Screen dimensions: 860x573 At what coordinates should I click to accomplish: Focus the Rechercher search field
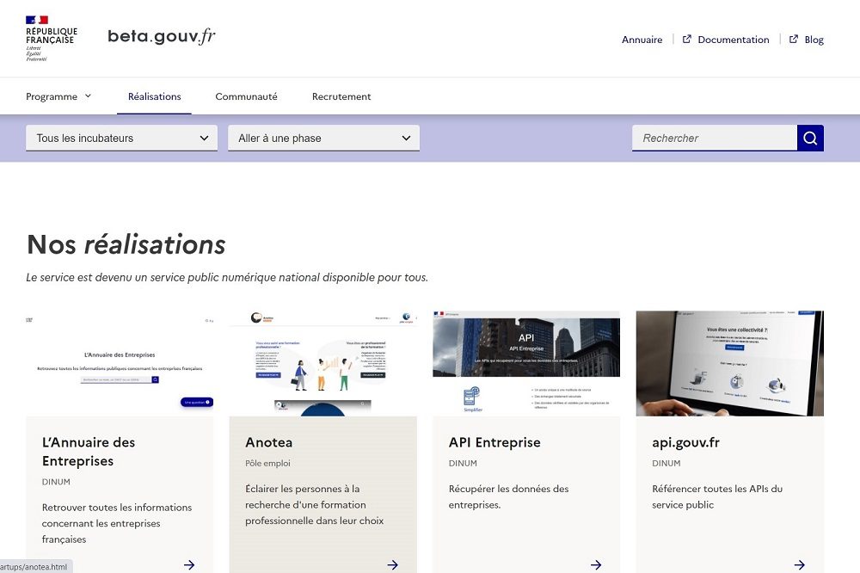[714, 138]
